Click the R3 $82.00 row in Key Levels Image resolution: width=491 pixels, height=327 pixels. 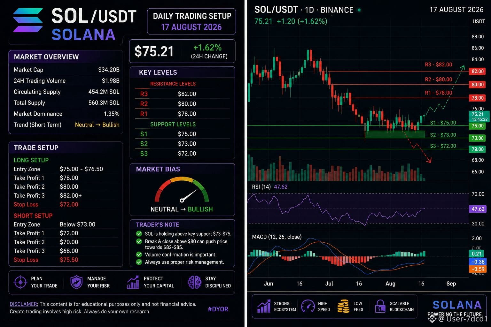click(x=182, y=94)
